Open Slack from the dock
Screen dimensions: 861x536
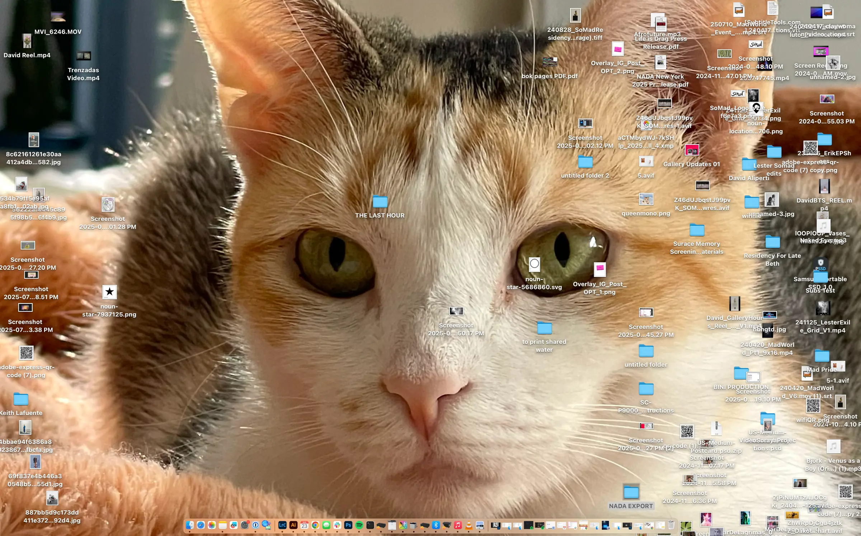[337, 525]
